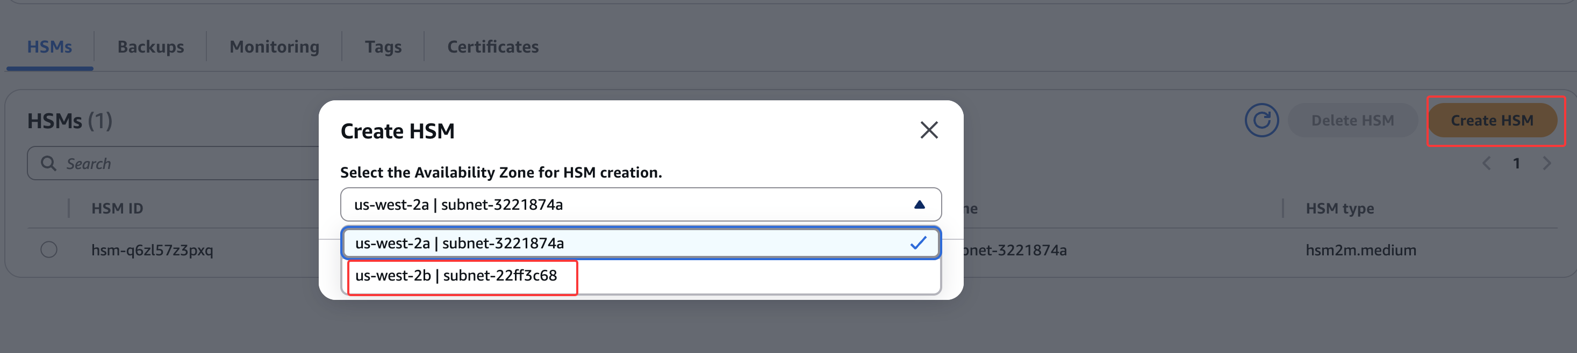Collapse the Availability Zone dropdown arrow
Viewport: 1577px width, 353px height.
919,204
